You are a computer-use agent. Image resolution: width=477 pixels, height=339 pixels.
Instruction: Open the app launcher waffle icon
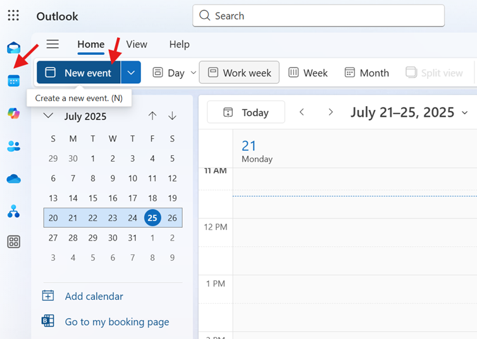[x=13, y=16]
